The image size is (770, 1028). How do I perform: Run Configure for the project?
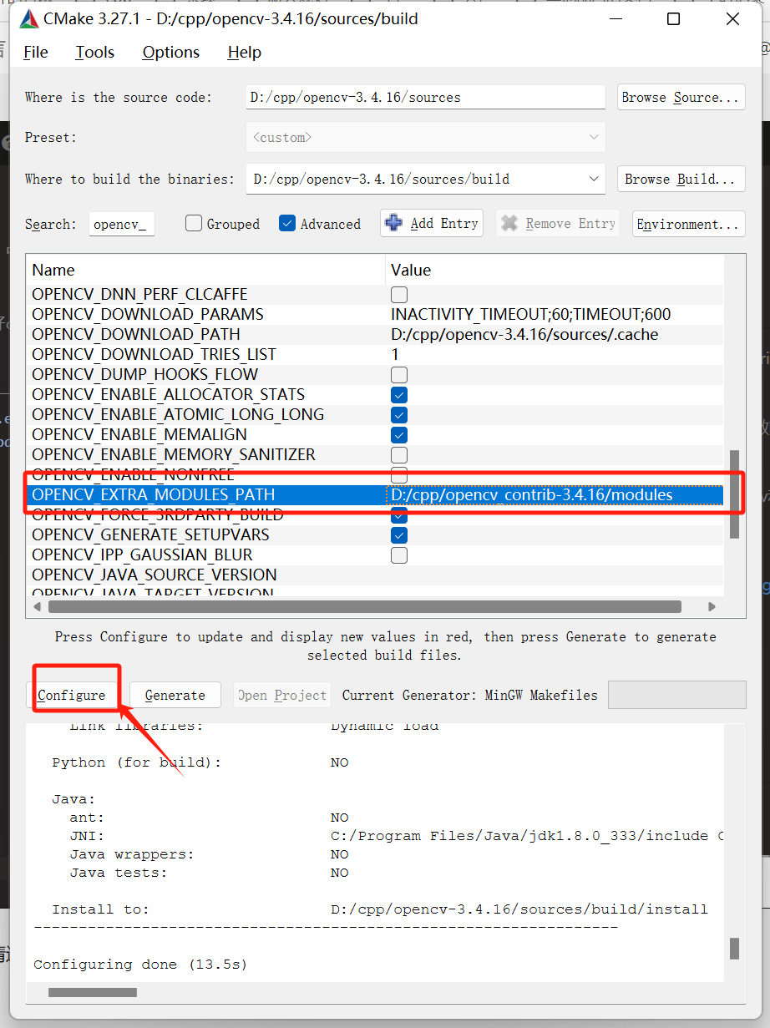point(72,695)
